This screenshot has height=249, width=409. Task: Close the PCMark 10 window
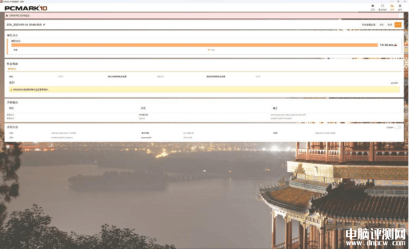coord(405,1)
